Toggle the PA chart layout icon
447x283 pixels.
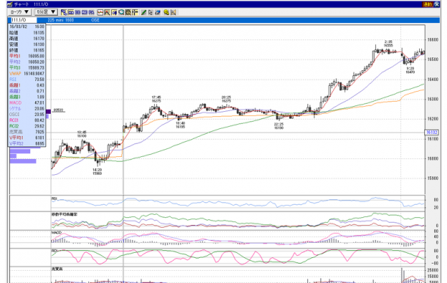tap(91, 12)
